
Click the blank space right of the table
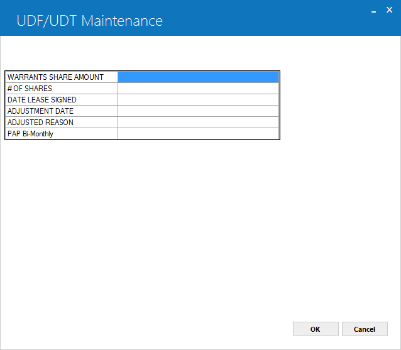(x=340, y=105)
